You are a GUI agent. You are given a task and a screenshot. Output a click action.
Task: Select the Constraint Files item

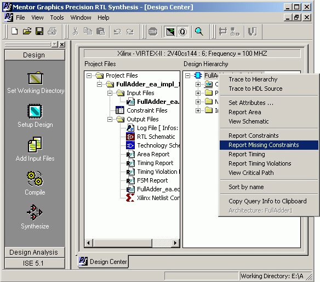click(147, 110)
